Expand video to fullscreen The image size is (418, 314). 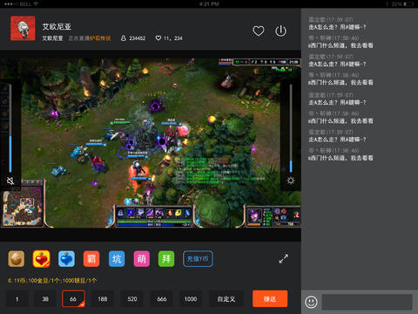pos(283,258)
